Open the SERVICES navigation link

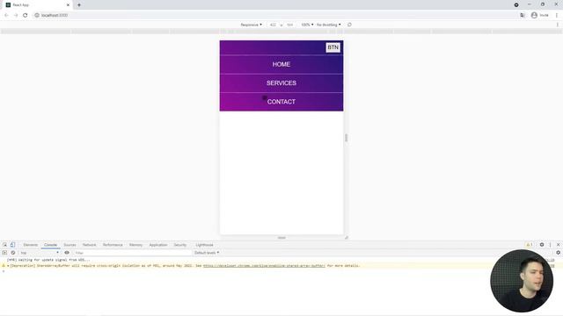281,83
